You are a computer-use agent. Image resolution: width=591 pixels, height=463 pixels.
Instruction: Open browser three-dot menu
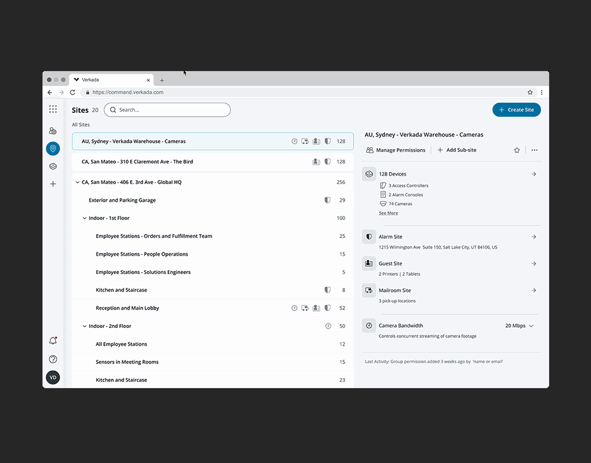coord(542,92)
